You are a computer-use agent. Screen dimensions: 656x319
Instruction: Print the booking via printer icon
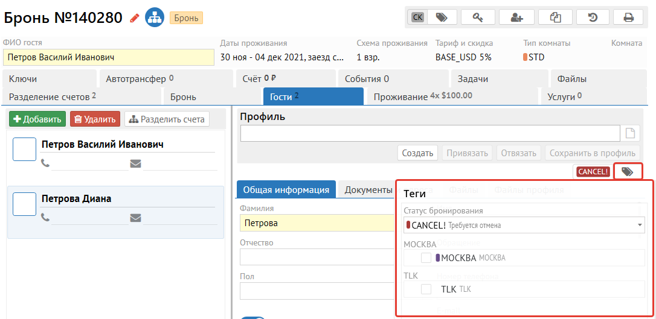coord(628,17)
